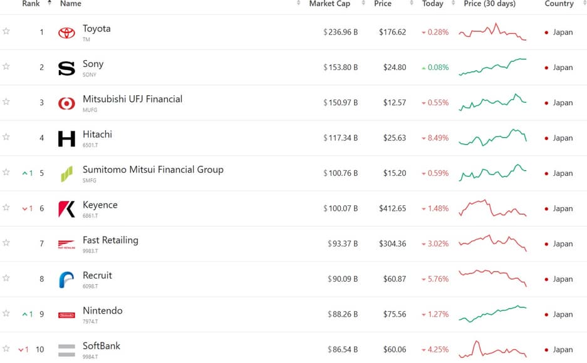
Task: Add Fast Retailing to favorites
Action: pos(6,243)
